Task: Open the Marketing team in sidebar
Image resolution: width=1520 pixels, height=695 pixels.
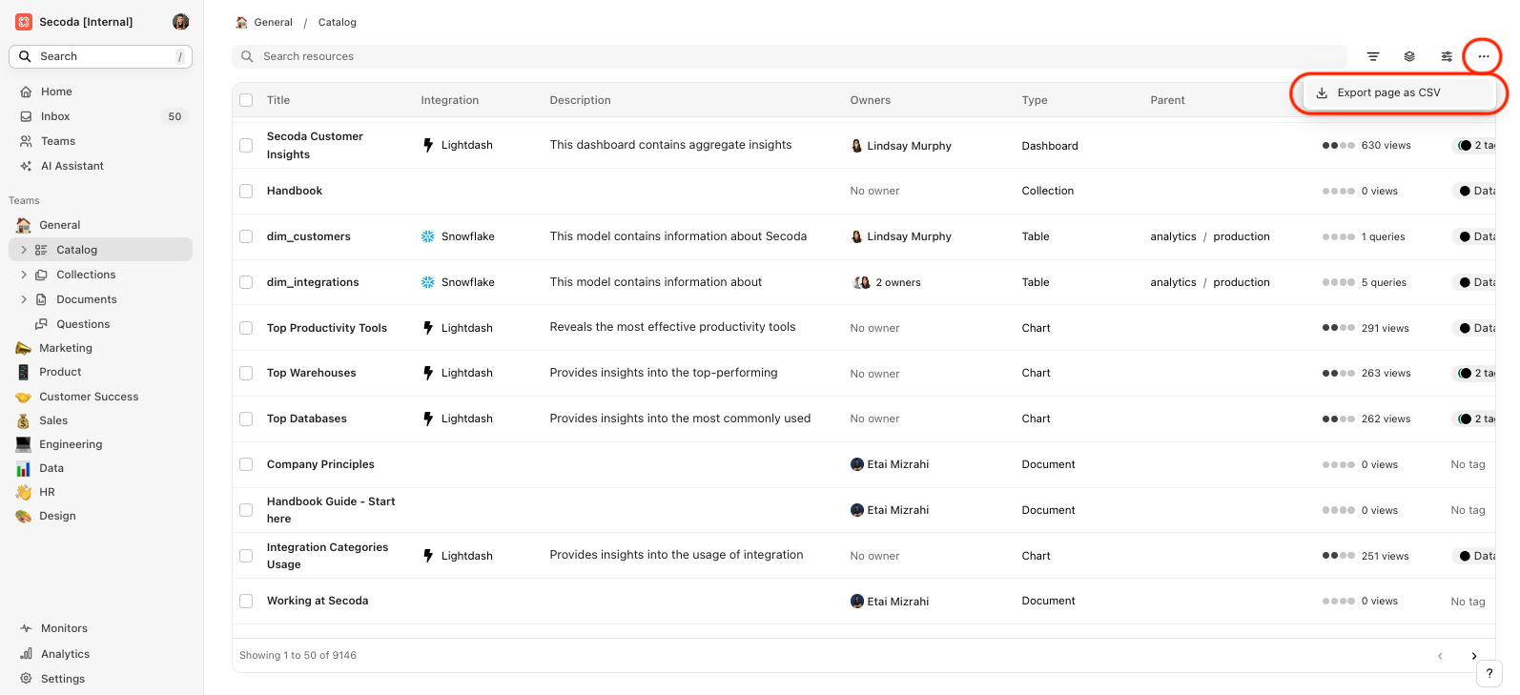Action: click(x=65, y=348)
